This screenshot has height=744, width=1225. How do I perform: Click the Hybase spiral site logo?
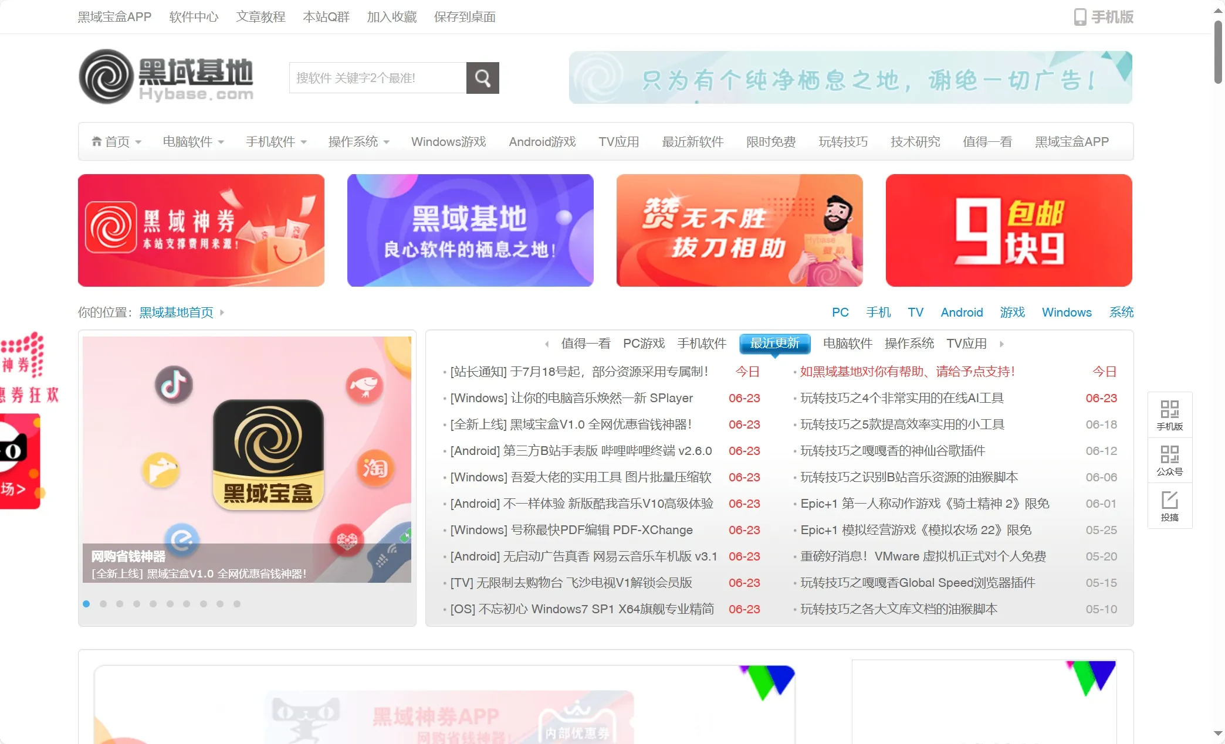click(107, 77)
